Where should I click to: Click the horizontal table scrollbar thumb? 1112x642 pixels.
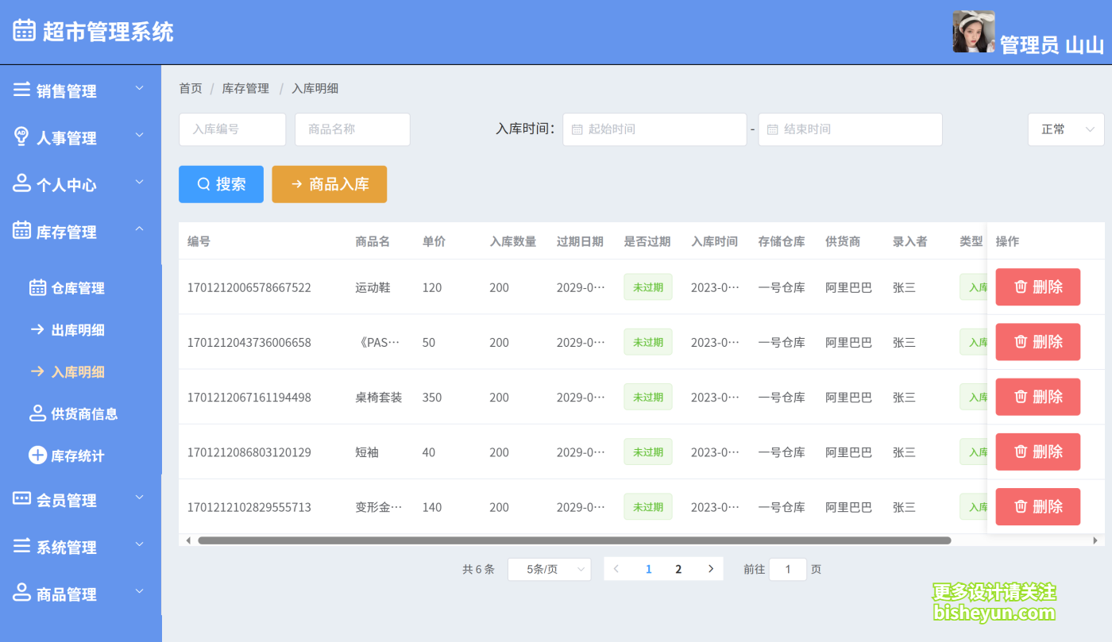(x=574, y=540)
